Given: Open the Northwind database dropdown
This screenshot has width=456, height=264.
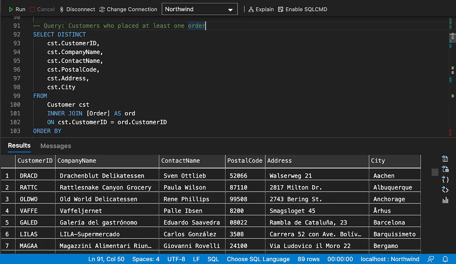Looking at the screenshot, I should tap(200, 9).
